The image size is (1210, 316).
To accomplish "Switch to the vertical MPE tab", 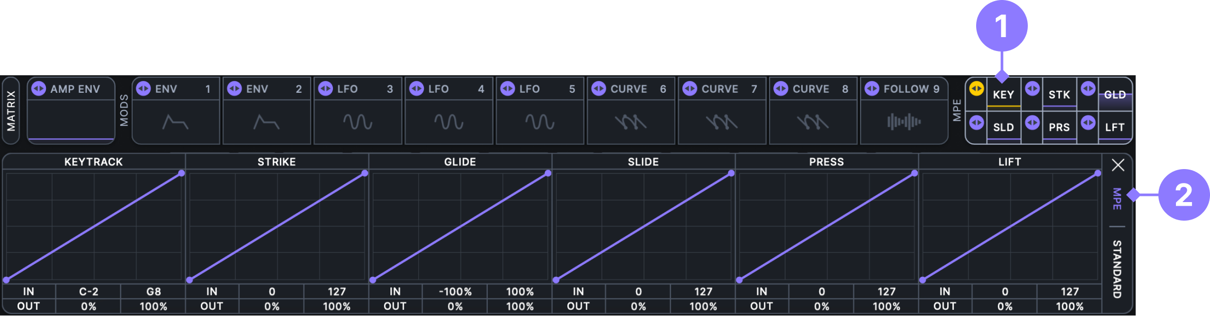I will 1117,198.
